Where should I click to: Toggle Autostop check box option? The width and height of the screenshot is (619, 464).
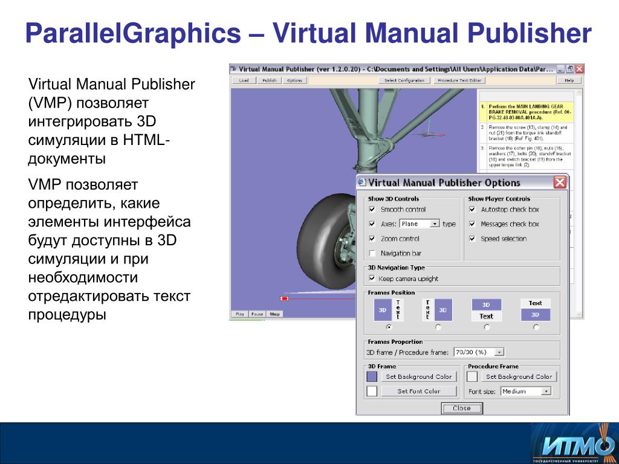pos(472,209)
